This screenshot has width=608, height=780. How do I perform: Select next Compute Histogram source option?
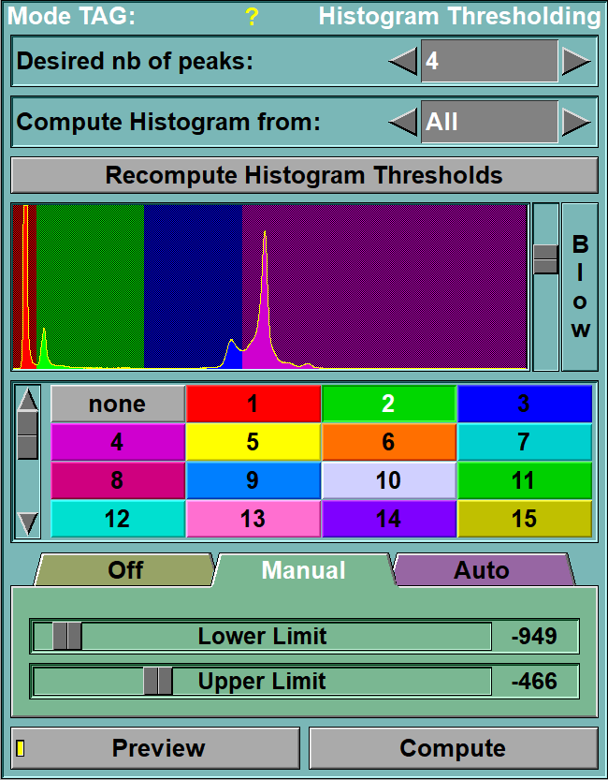pyautogui.click(x=576, y=122)
